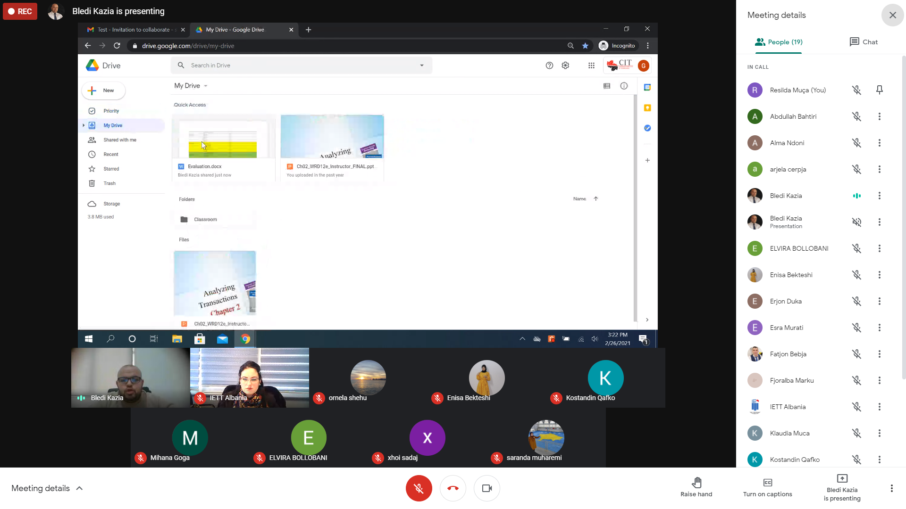Viewport: 906px width, 509px height.
Task: Open options menu for Erjon Duka
Action: [879, 301]
